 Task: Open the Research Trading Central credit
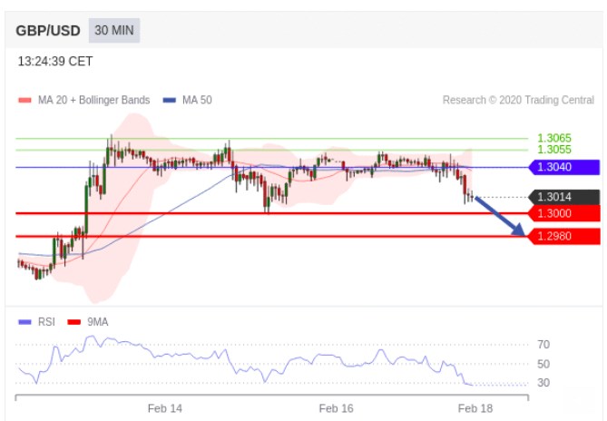[518, 100]
